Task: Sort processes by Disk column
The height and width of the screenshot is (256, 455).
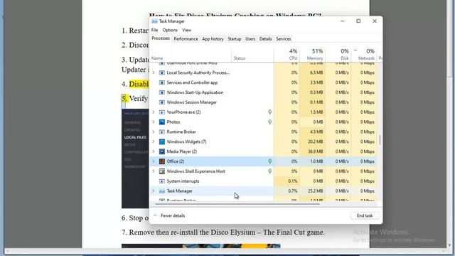Action: pyautogui.click(x=338, y=54)
